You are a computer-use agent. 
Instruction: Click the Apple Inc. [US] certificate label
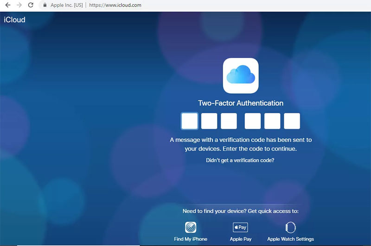(66, 5)
